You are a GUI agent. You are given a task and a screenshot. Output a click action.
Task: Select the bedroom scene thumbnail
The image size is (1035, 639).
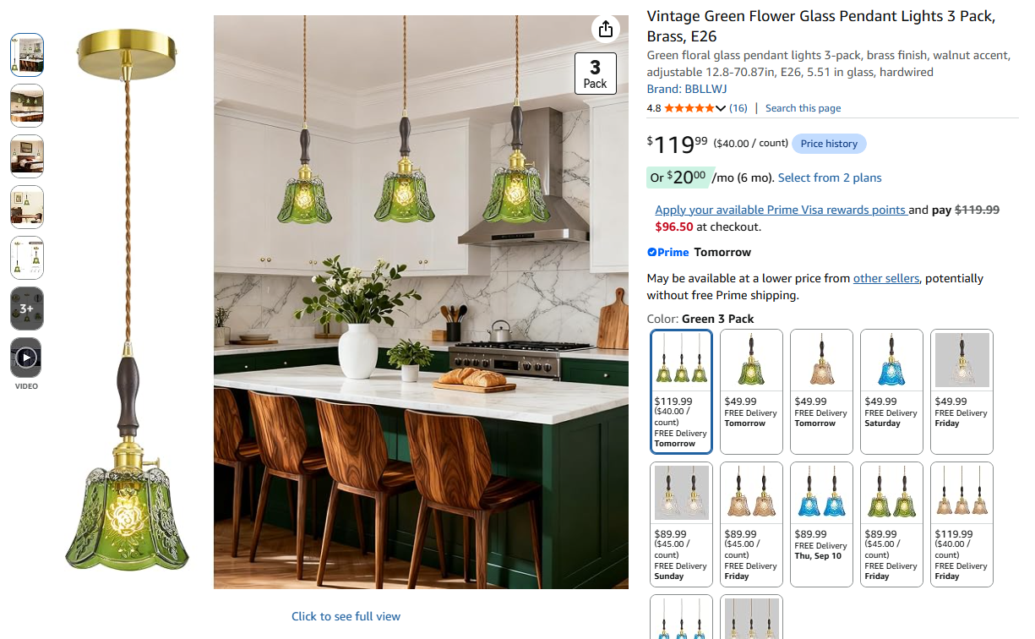[x=27, y=156]
